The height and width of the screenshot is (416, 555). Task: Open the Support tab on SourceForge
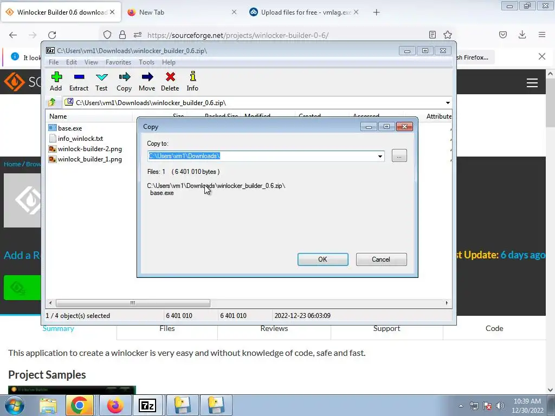coord(387,328)
